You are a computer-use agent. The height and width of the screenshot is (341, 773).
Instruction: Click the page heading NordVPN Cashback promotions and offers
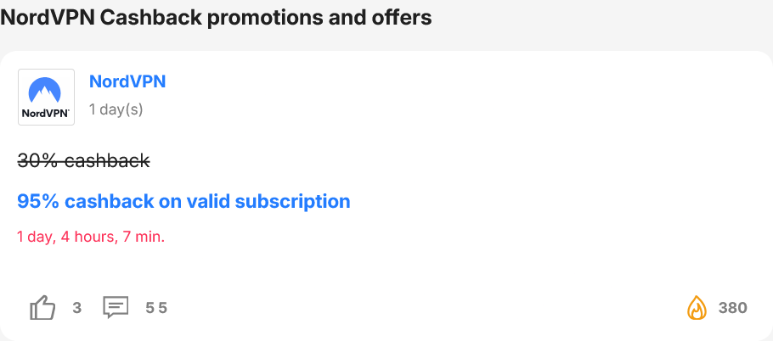[216, 18]
